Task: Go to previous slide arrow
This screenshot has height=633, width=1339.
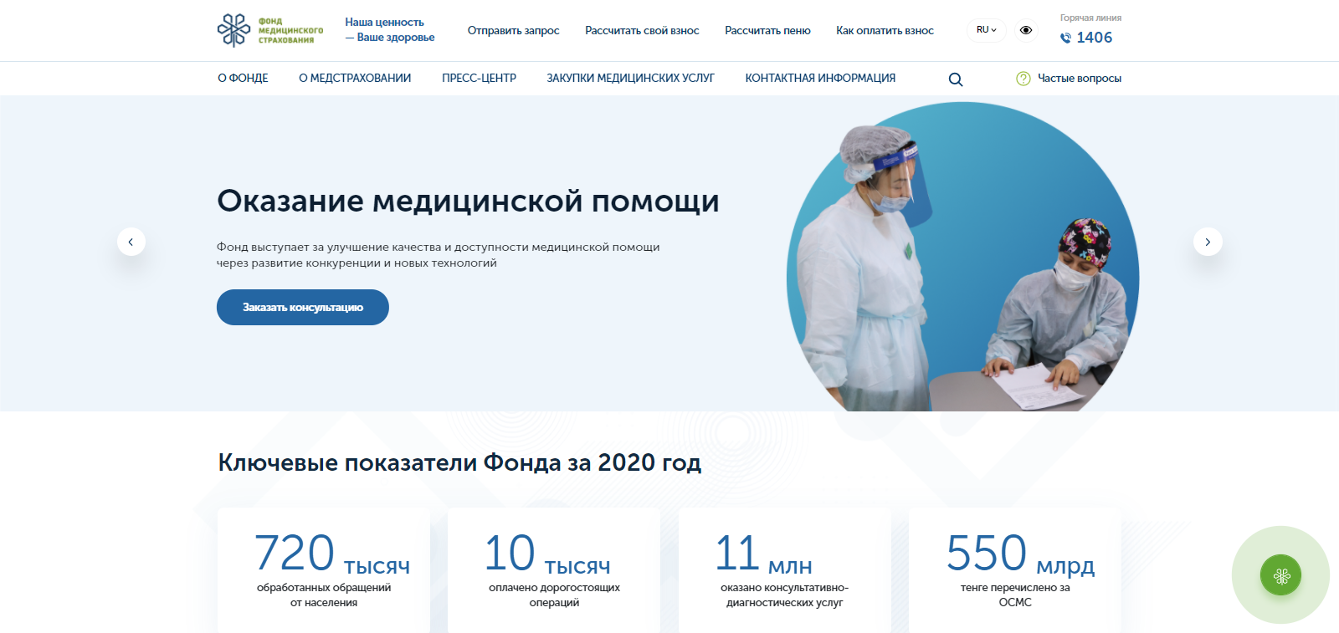Action: pos(131,242)
